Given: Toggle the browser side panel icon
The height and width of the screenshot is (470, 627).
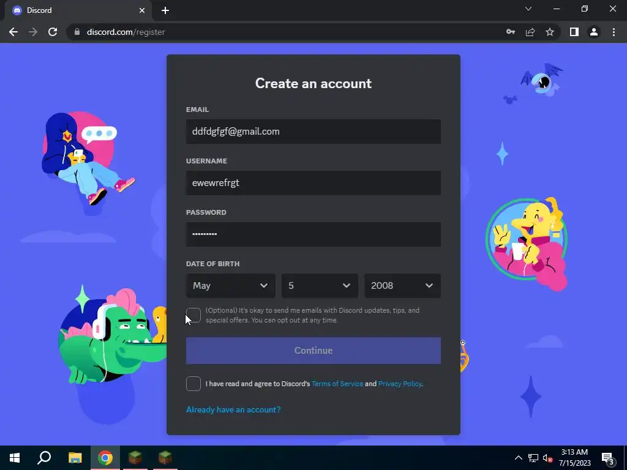Looking at the screenshot, I should click(574, 32).
